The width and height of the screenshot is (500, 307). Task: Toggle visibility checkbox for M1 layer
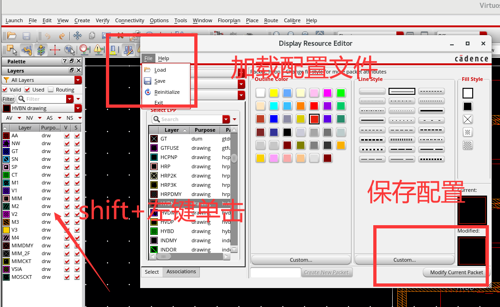(67, 183)
